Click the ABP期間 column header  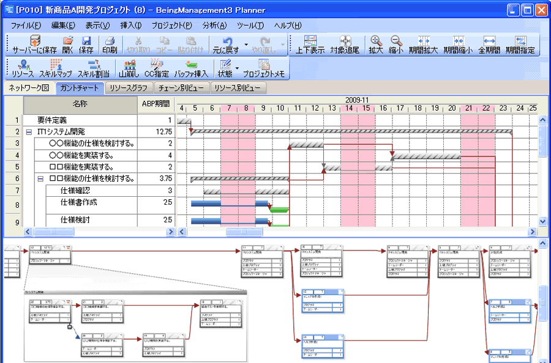coord(156,104)
